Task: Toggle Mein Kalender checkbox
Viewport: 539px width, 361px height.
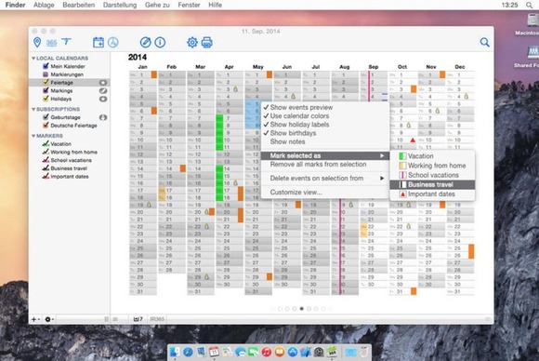Action: point(46,66)
